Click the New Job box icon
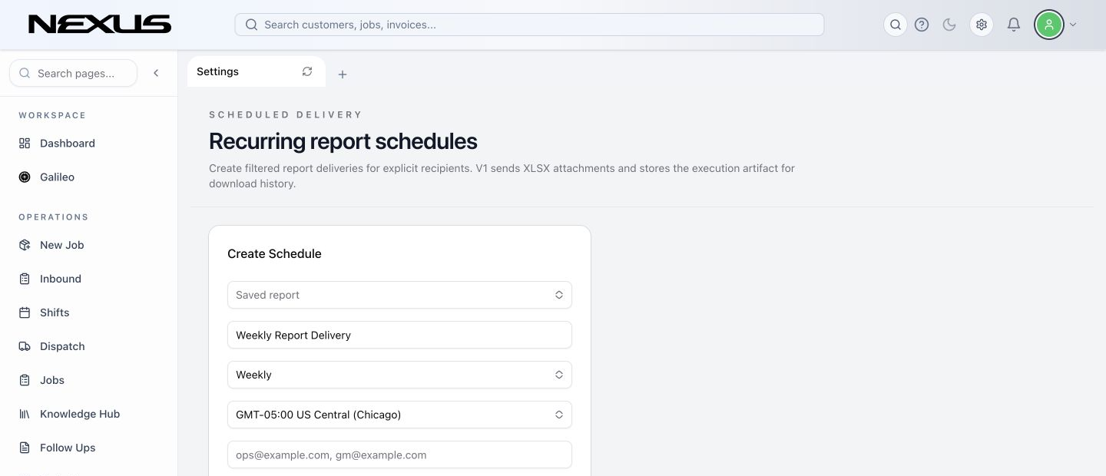 point(25,245)
